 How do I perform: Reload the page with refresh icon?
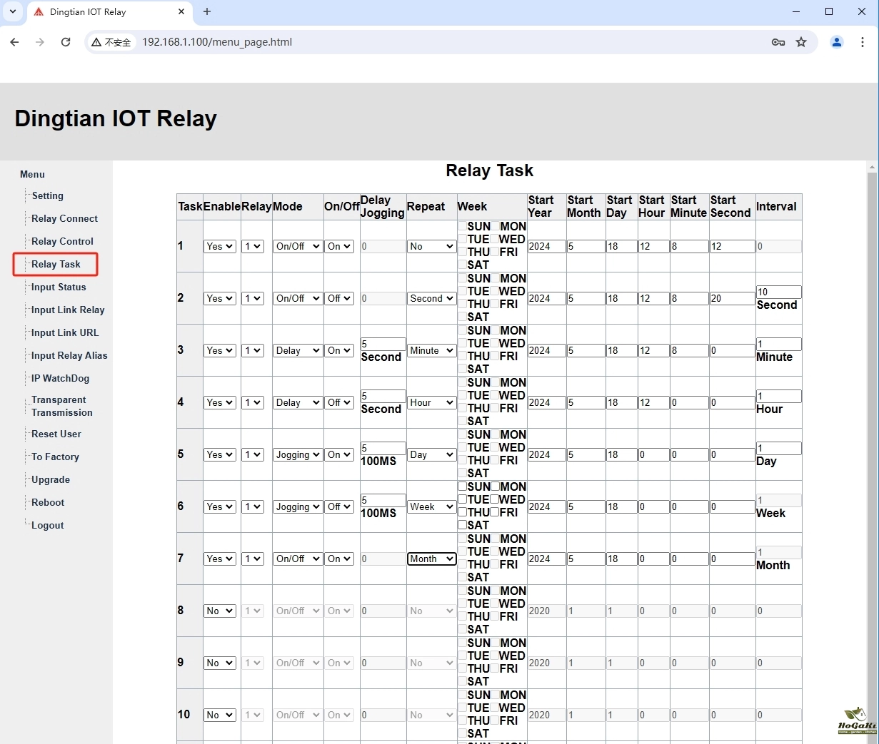click(x=66, y=42)
